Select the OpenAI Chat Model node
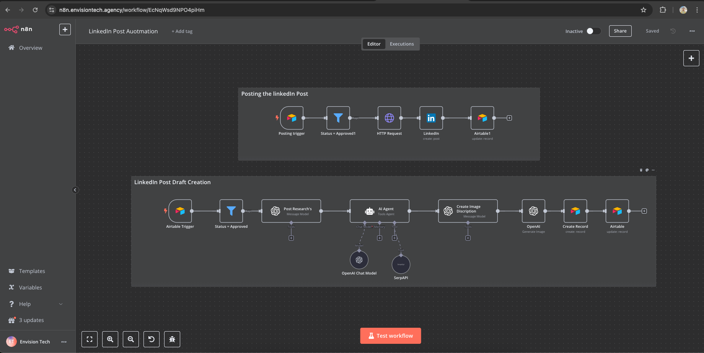 [x=359, y=260]
